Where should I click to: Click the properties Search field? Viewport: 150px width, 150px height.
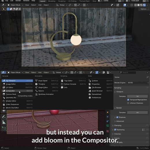[127, 72]
